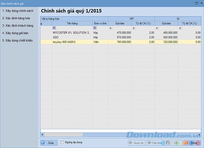
Task: Go to step 4 Xây dựng giá bán
Action: click(17, 33)
